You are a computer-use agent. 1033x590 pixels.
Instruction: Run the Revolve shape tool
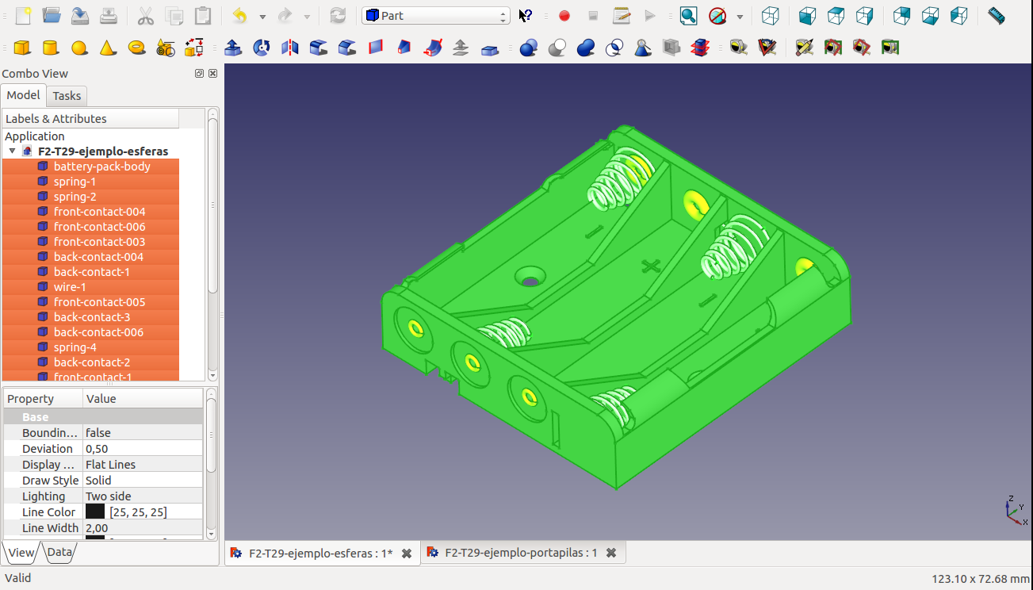[262, 48]
